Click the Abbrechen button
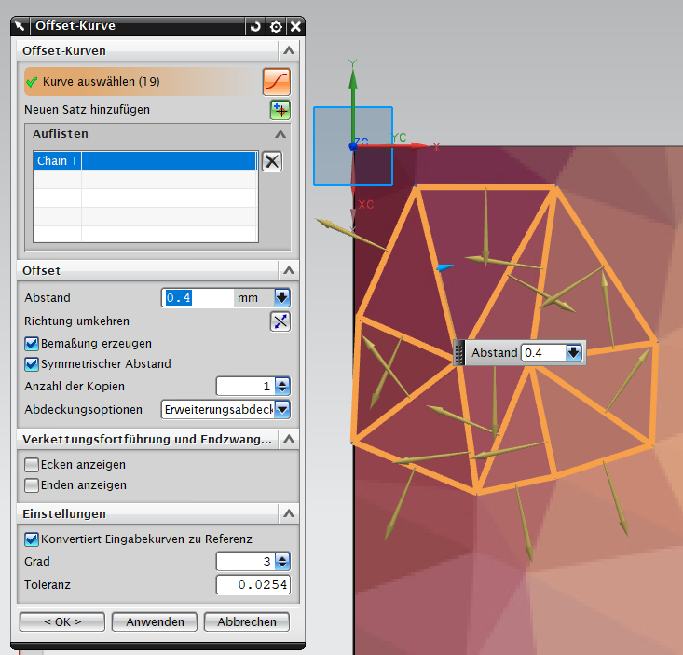Image resolution: width=683 pixels, height=655 pixels. tap(247, 621)
